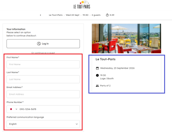Click 'Preferred communication language' label
This screenshot has width=172, height=132.
click(25, 117)
